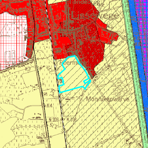The image size is (148, 148).
Task: Select the K2 marker label
Action: coord(28,69)
